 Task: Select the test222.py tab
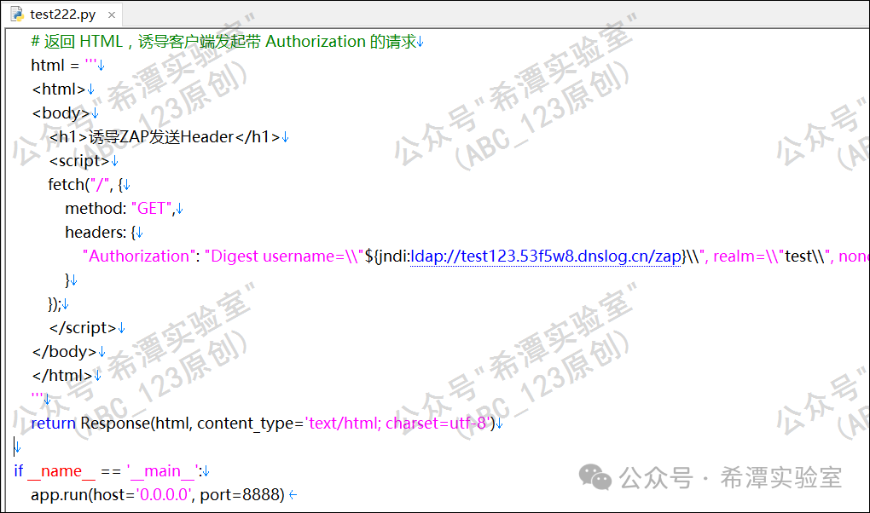(63, 14)
